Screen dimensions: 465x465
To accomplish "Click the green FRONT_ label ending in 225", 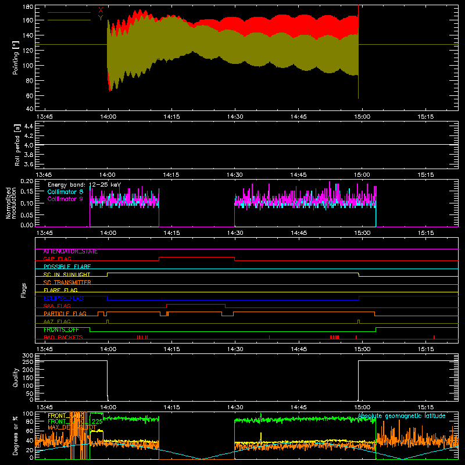I will pos(76,422).
